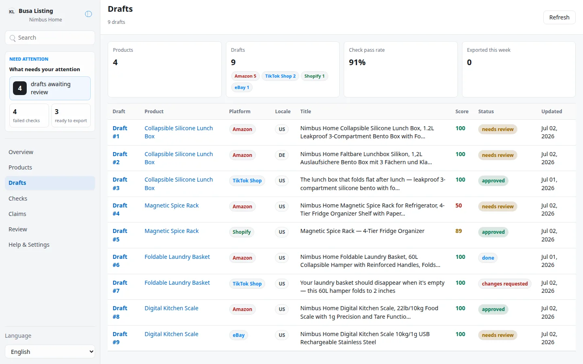583x364 pixels.
Task: Filter by the Amazon 5 chip
Action: pyautogui.click(x=245, y=76)
